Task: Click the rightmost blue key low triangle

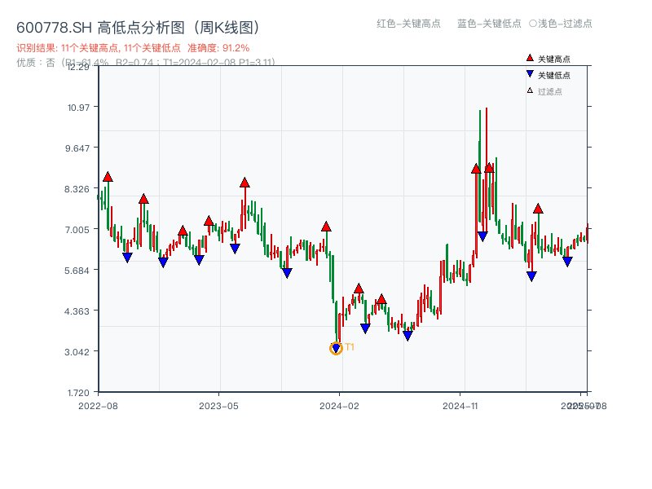Action: click(x=567, y=262)
